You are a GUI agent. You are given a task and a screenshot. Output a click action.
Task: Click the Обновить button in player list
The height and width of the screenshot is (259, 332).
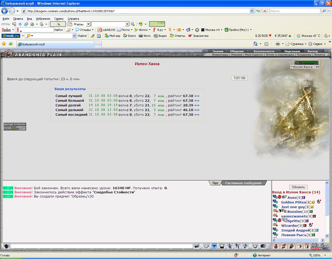[298, 187]
